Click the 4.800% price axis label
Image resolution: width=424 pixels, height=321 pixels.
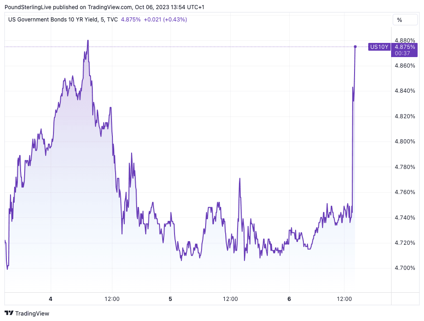point(404,142)
